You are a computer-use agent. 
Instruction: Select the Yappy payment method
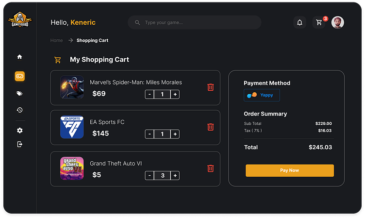(262, 95)
